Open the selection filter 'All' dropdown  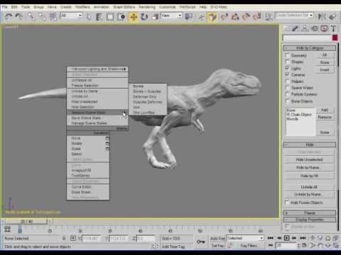(71, 16)
